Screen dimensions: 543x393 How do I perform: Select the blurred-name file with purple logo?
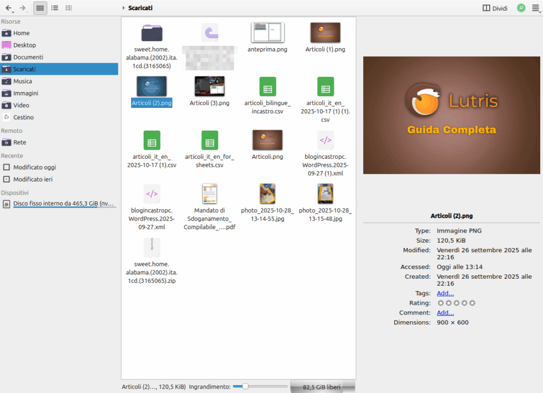tap(210, 33)
